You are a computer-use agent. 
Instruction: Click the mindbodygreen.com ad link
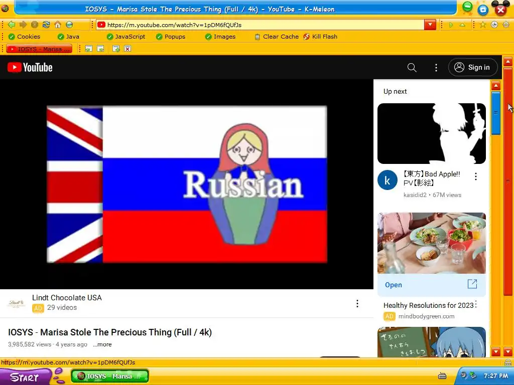426,316
